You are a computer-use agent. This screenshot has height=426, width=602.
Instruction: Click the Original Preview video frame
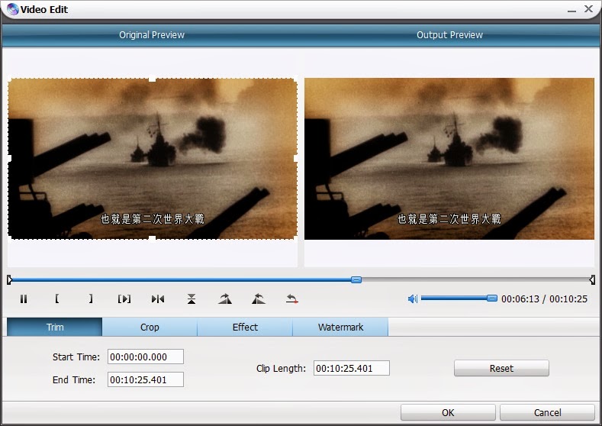pos(153,159)
